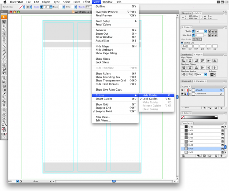Switch to the Navigator panel tab

click(186, 13)
